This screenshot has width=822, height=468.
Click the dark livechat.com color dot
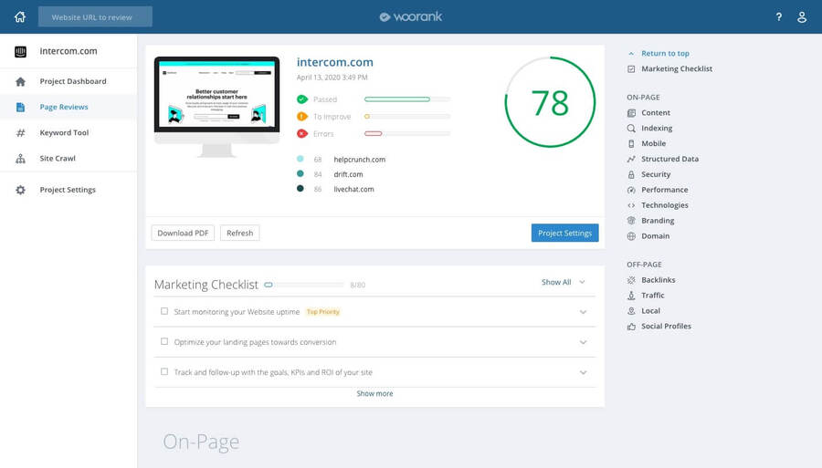(300, 189)
